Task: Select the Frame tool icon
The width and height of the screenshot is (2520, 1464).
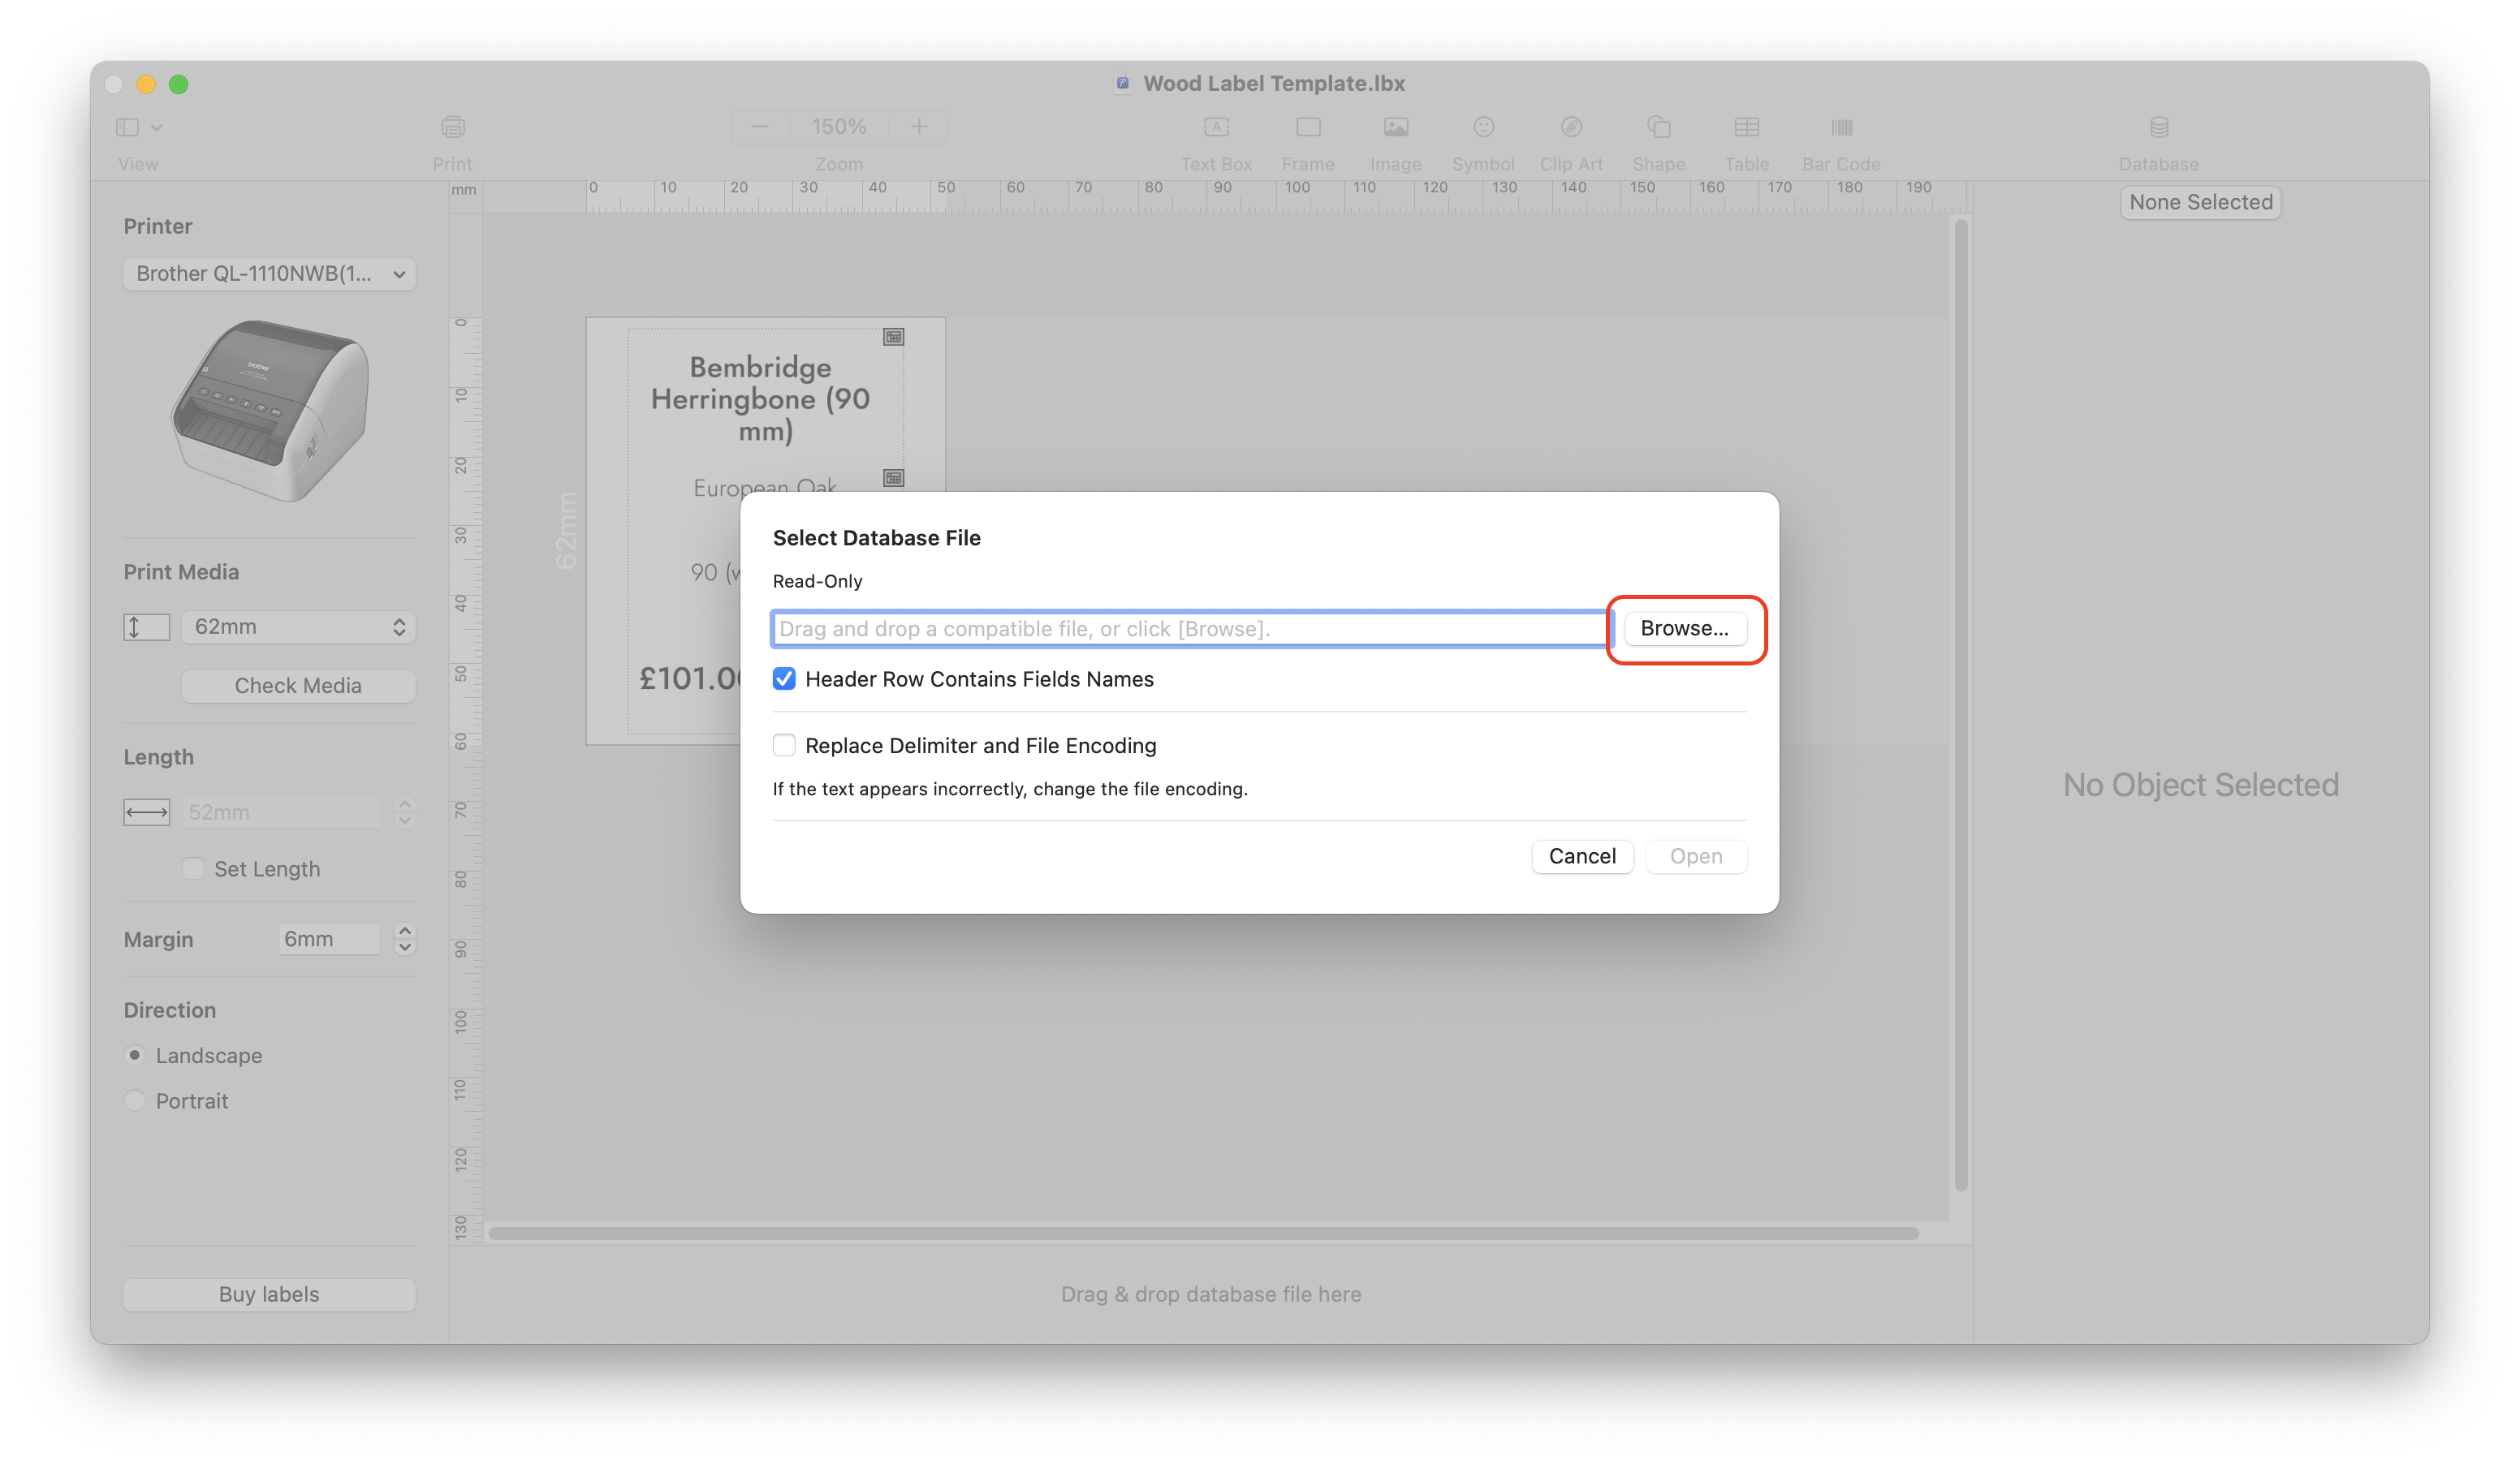Action: pyautogui.click(x=1307, y=127)
